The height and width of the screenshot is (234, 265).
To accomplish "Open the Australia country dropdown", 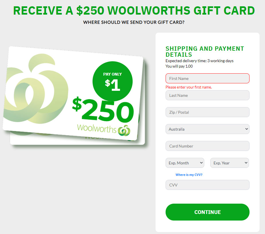I will click(207, 129).
